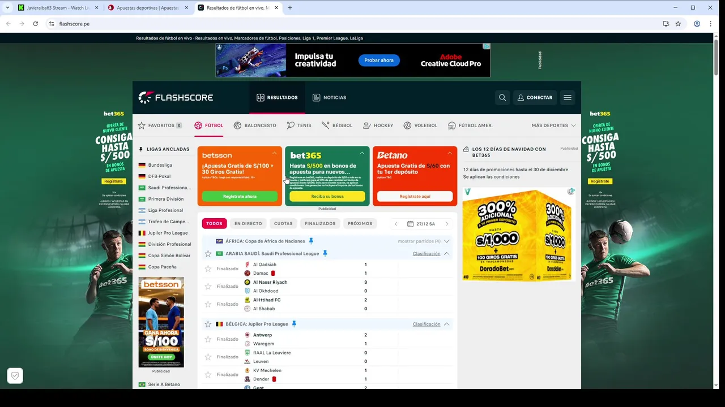Star the Antwerp vs Waregem match
Viewport: 725px width, 407px height.
208,339
